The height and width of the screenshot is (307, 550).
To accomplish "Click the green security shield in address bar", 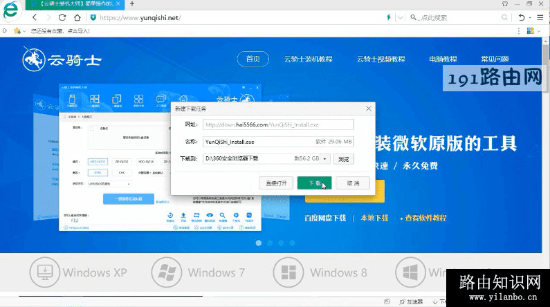I will pyautogui.click(x=93, y=17).
